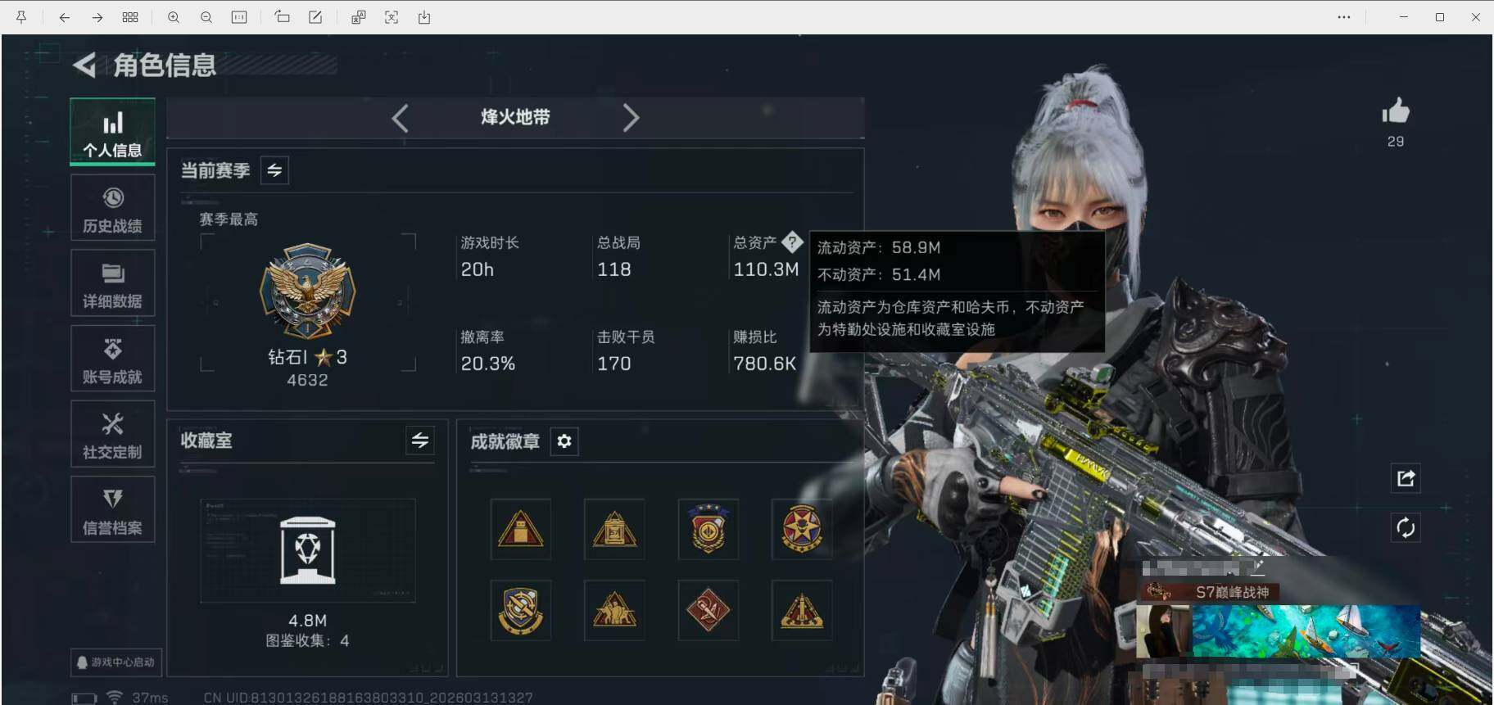The image size is (1494, 705).
Task: Zoom out with the magnifier minus icon
Action: pos(206,17)
